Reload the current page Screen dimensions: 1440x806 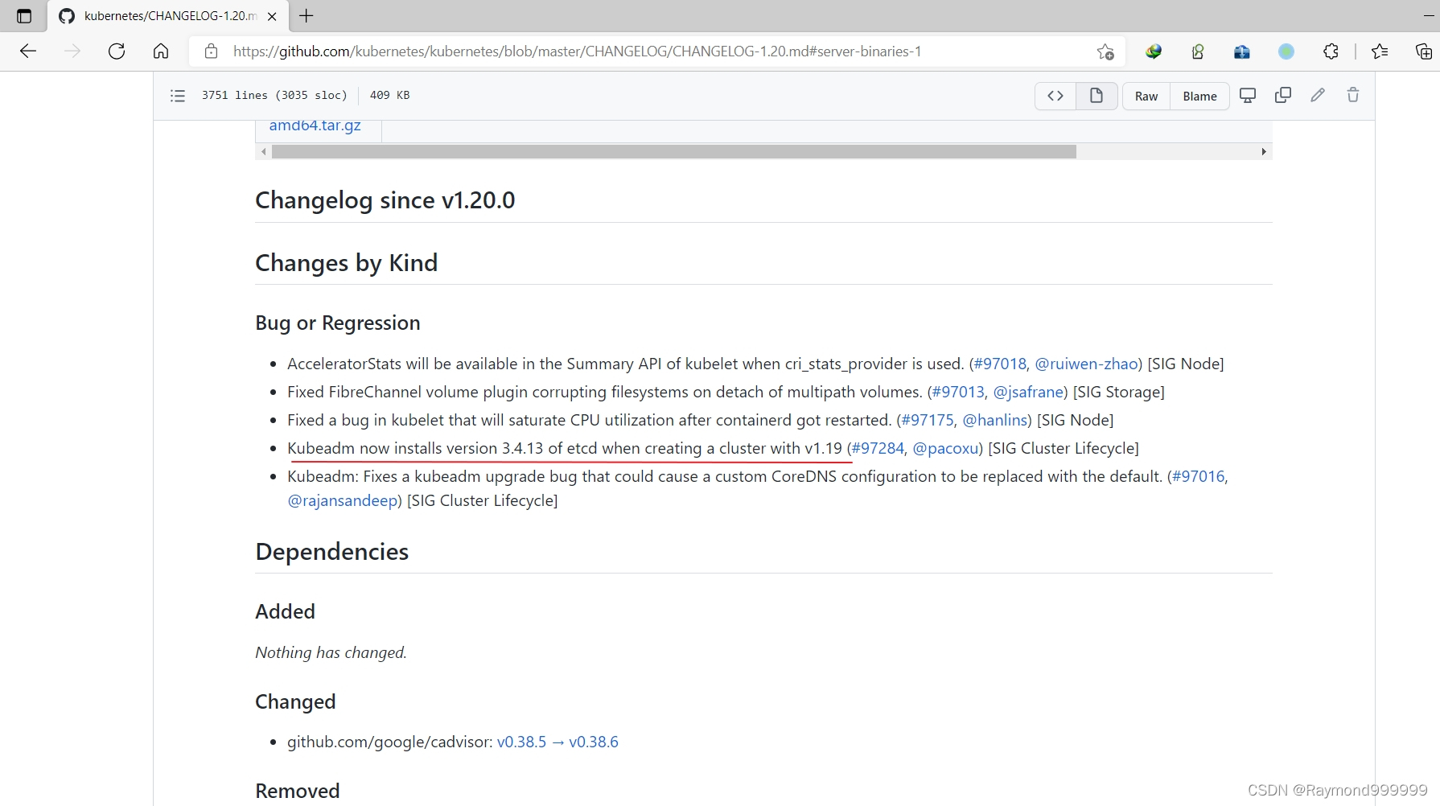tap(117, 51)
